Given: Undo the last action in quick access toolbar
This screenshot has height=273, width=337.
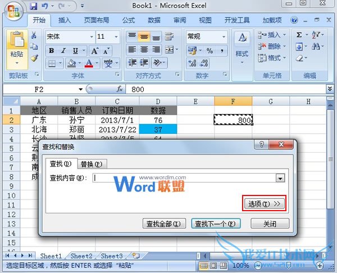Looking at the screenshot, I should 45,6.
